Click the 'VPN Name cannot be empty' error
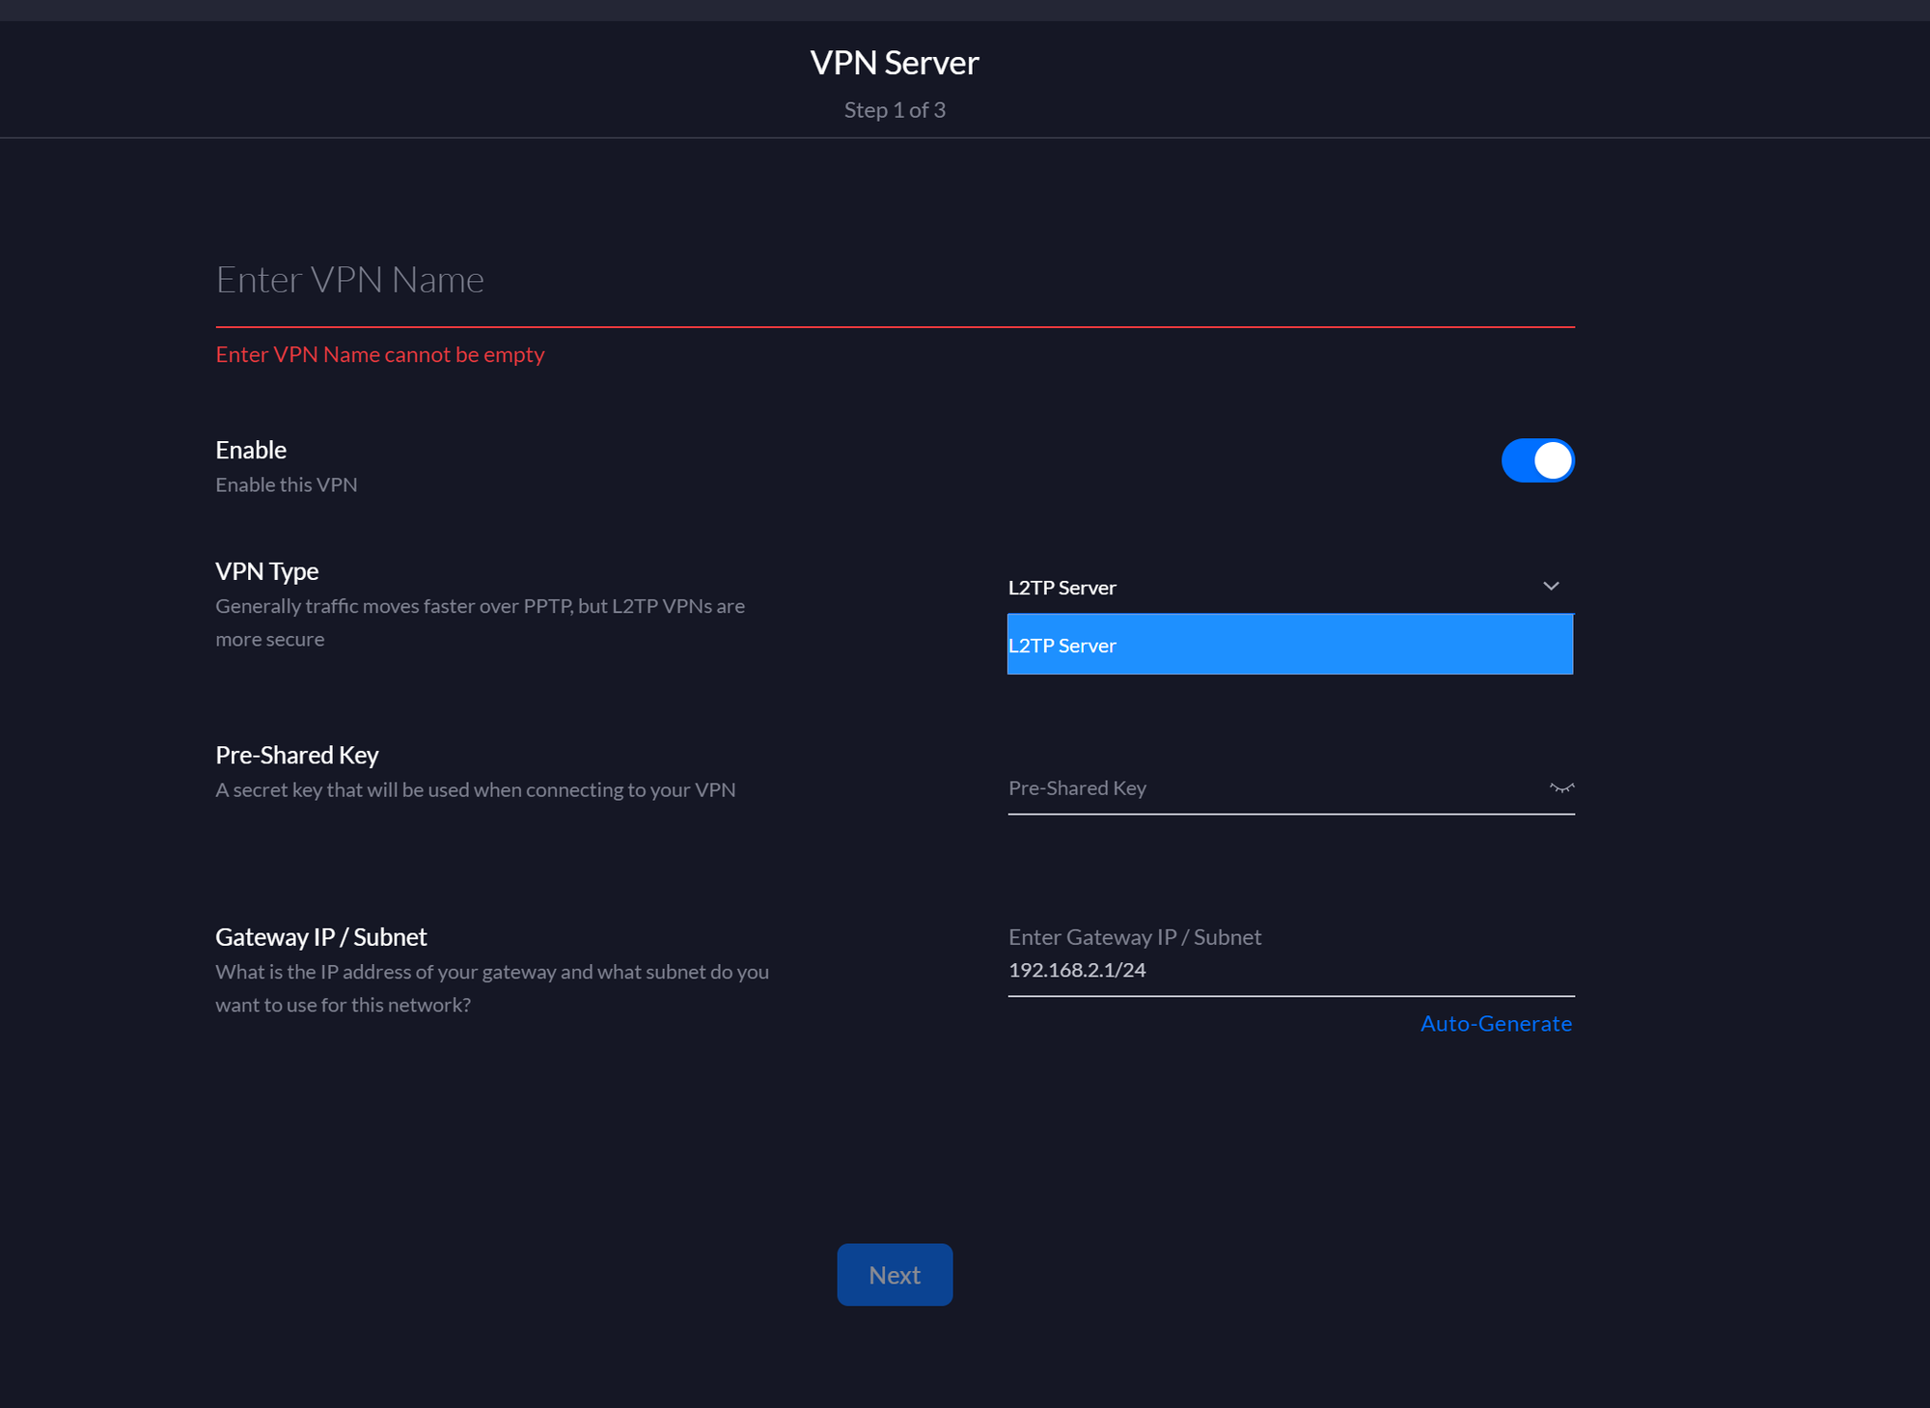 pyautogui.click(x=379, y=355)
